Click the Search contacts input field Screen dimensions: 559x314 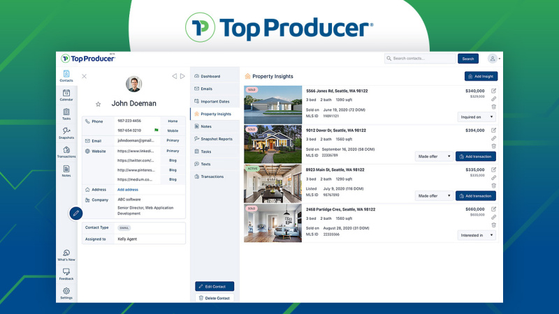point(420,59)
